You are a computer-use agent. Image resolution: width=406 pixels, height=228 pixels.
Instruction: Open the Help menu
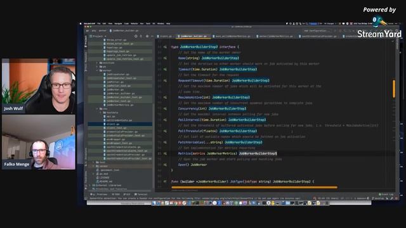tap(168, 23)
